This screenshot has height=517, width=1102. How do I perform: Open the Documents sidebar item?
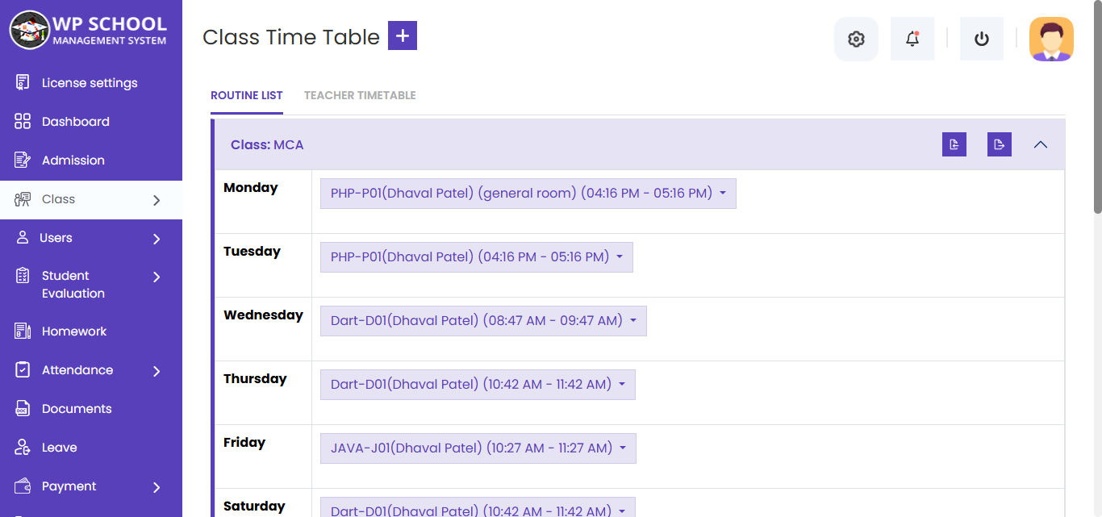(77, 409)
